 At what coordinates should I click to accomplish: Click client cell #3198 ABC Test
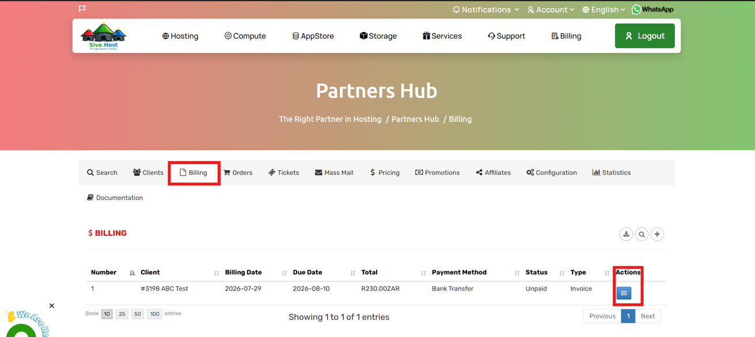coord(164,289)
